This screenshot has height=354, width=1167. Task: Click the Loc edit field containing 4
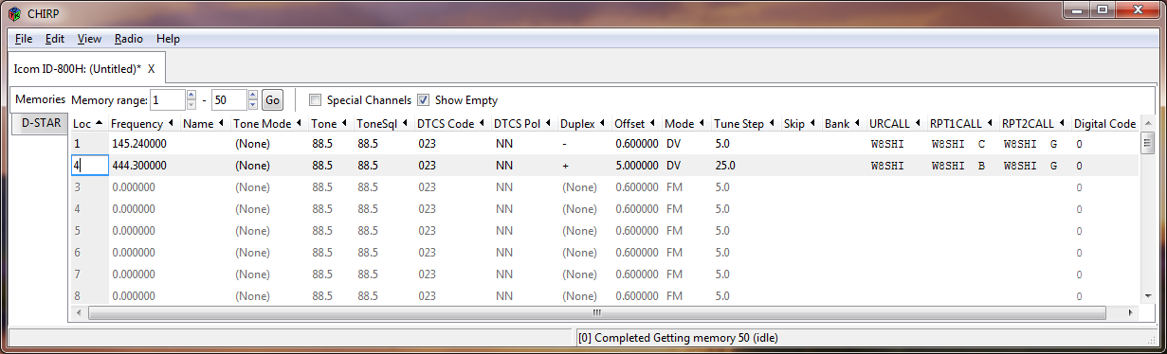90,165
